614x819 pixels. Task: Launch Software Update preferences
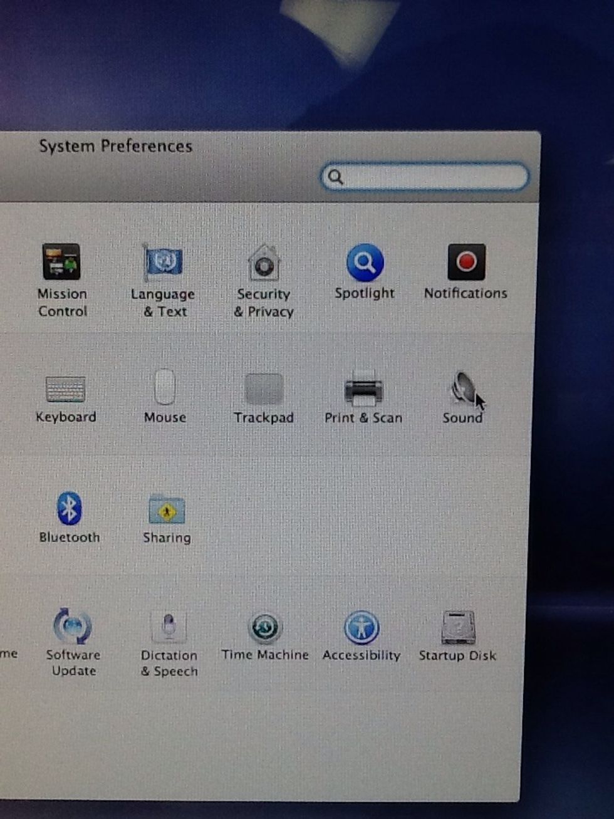[73, 627]
